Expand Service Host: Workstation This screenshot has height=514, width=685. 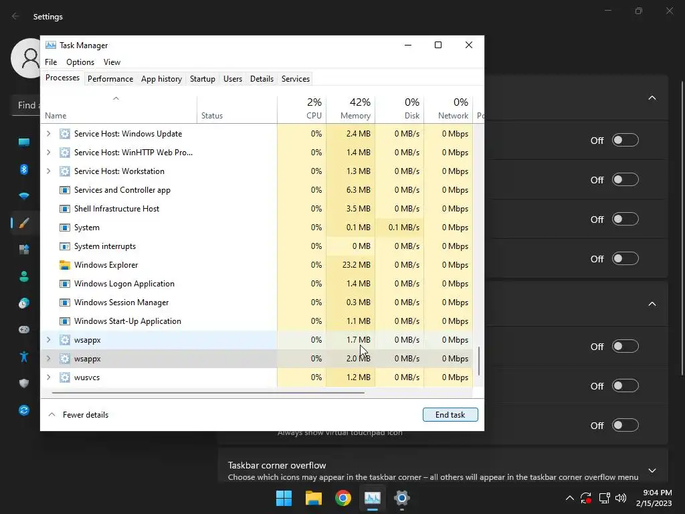(x=48, y=171)
